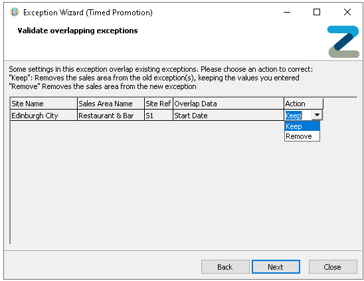Click the Overlap Data column header
The height and width of the screenshot is (281, 364).
pyautogui.click(x=228, y=104)
